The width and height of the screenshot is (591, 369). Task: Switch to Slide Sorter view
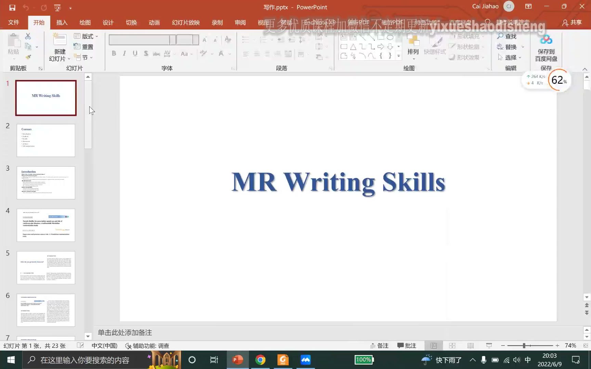coord(452,346)
